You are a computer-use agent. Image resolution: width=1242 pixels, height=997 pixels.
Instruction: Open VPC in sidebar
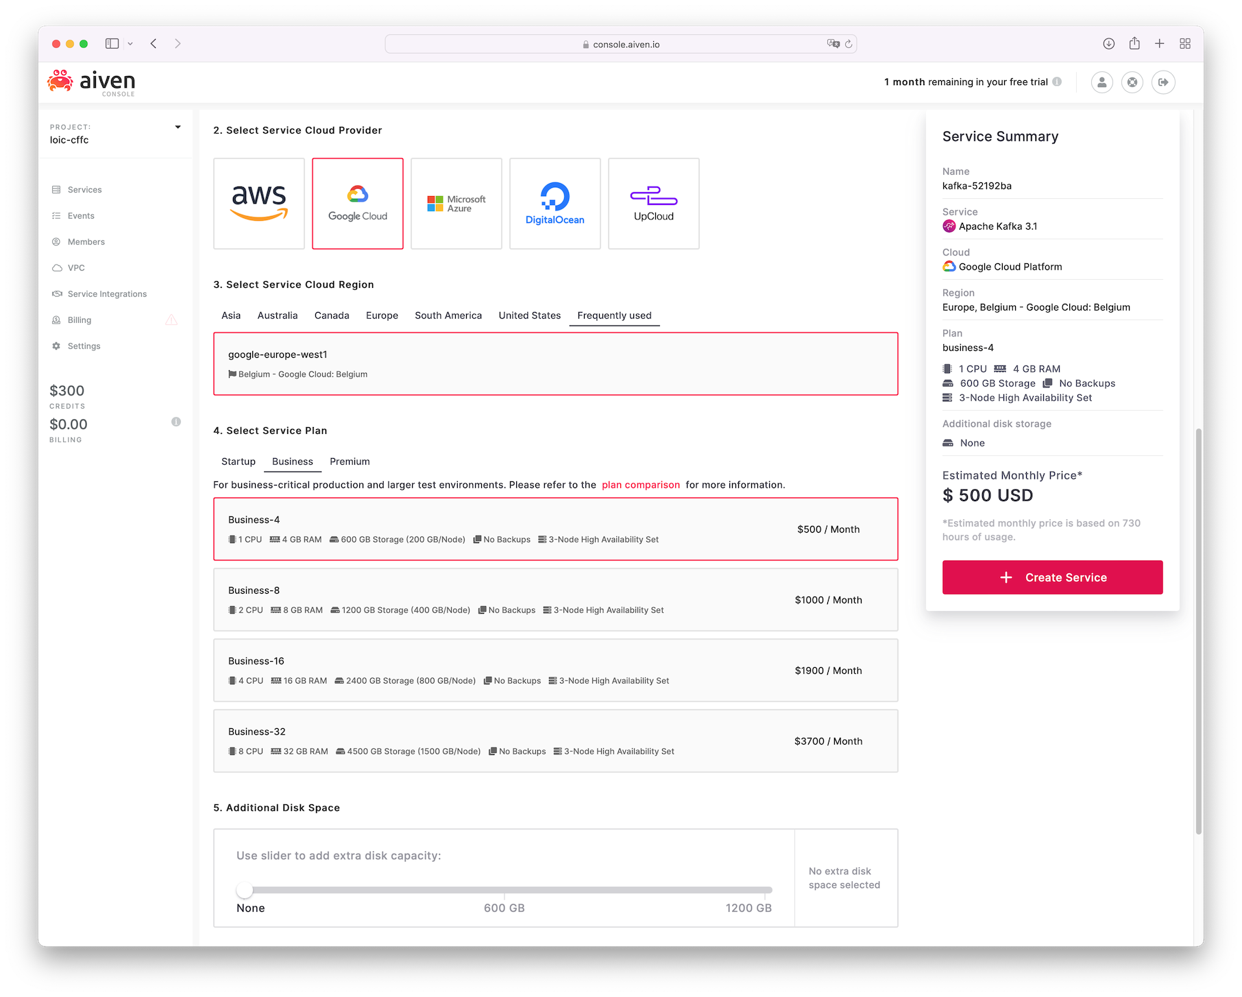pos(76,268)
